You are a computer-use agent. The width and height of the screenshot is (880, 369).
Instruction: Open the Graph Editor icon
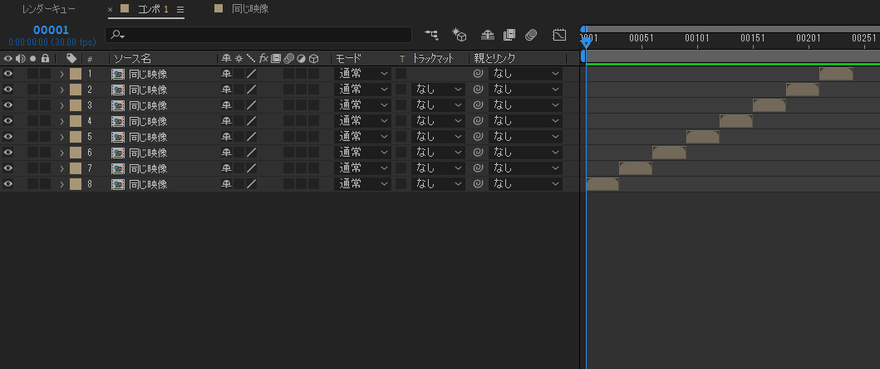coord(559,35)
